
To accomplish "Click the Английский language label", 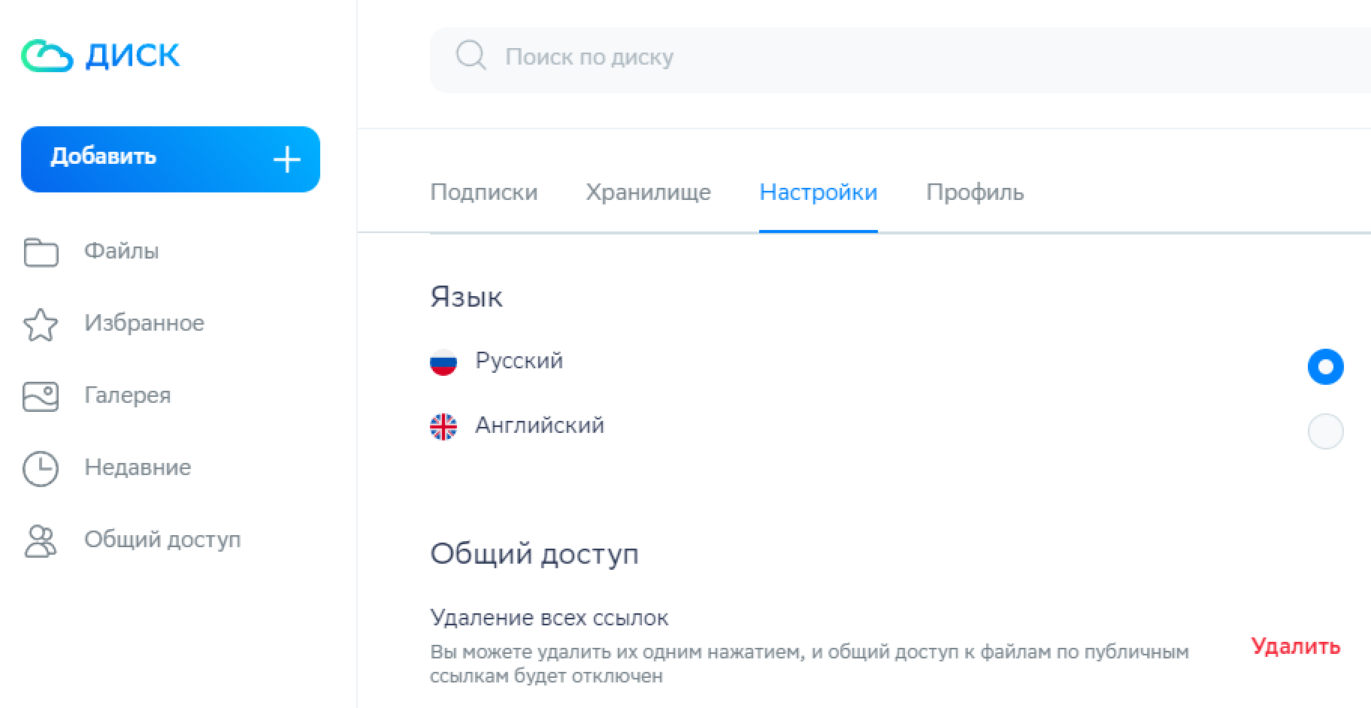I will (x=540, y=425).
